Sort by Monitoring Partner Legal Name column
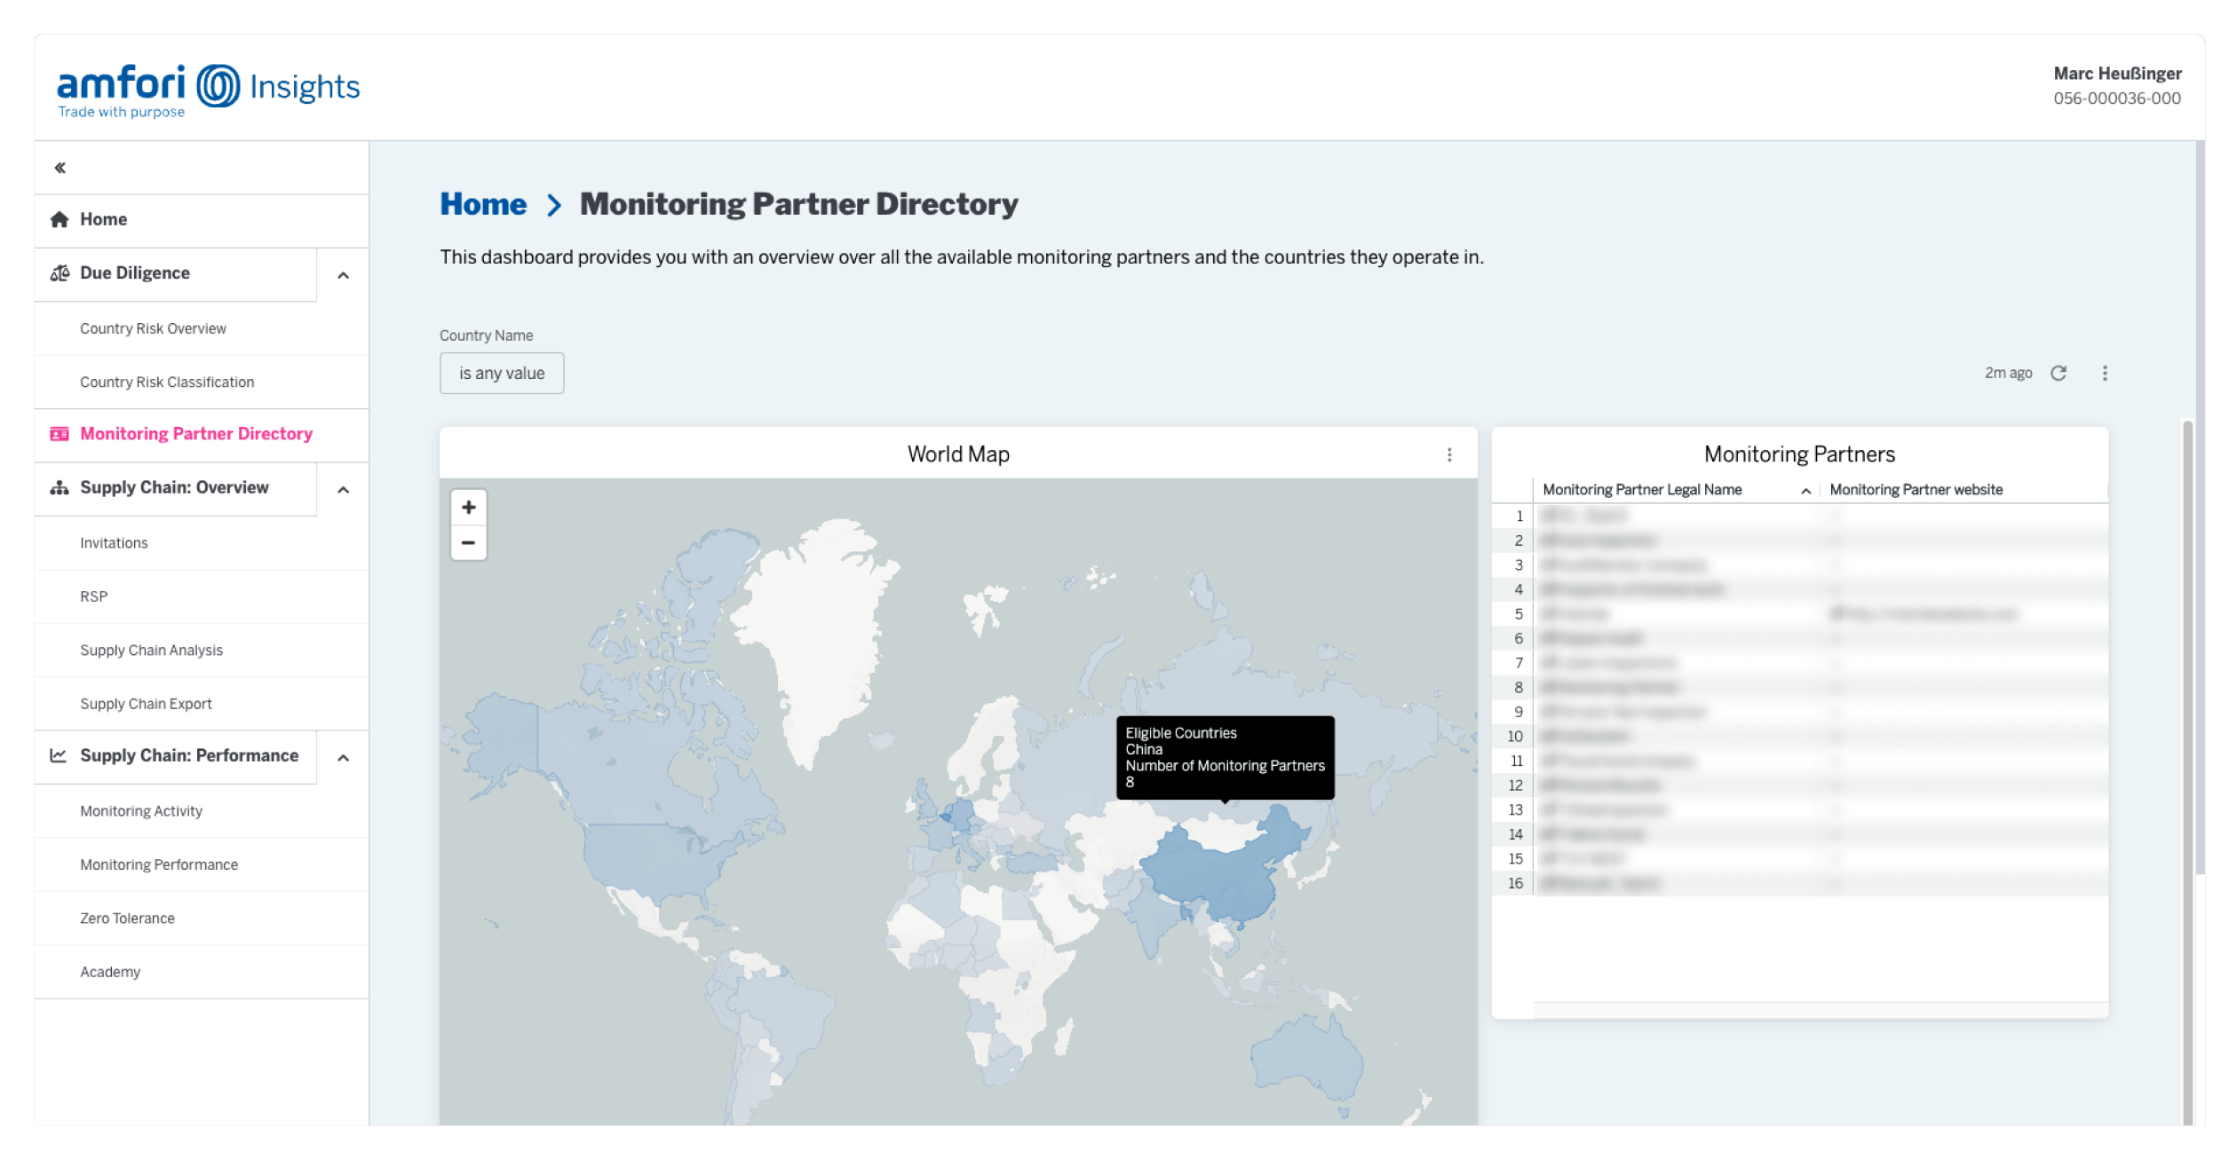Screen dimensions: 2237x1160 [x=1642, y=490]
